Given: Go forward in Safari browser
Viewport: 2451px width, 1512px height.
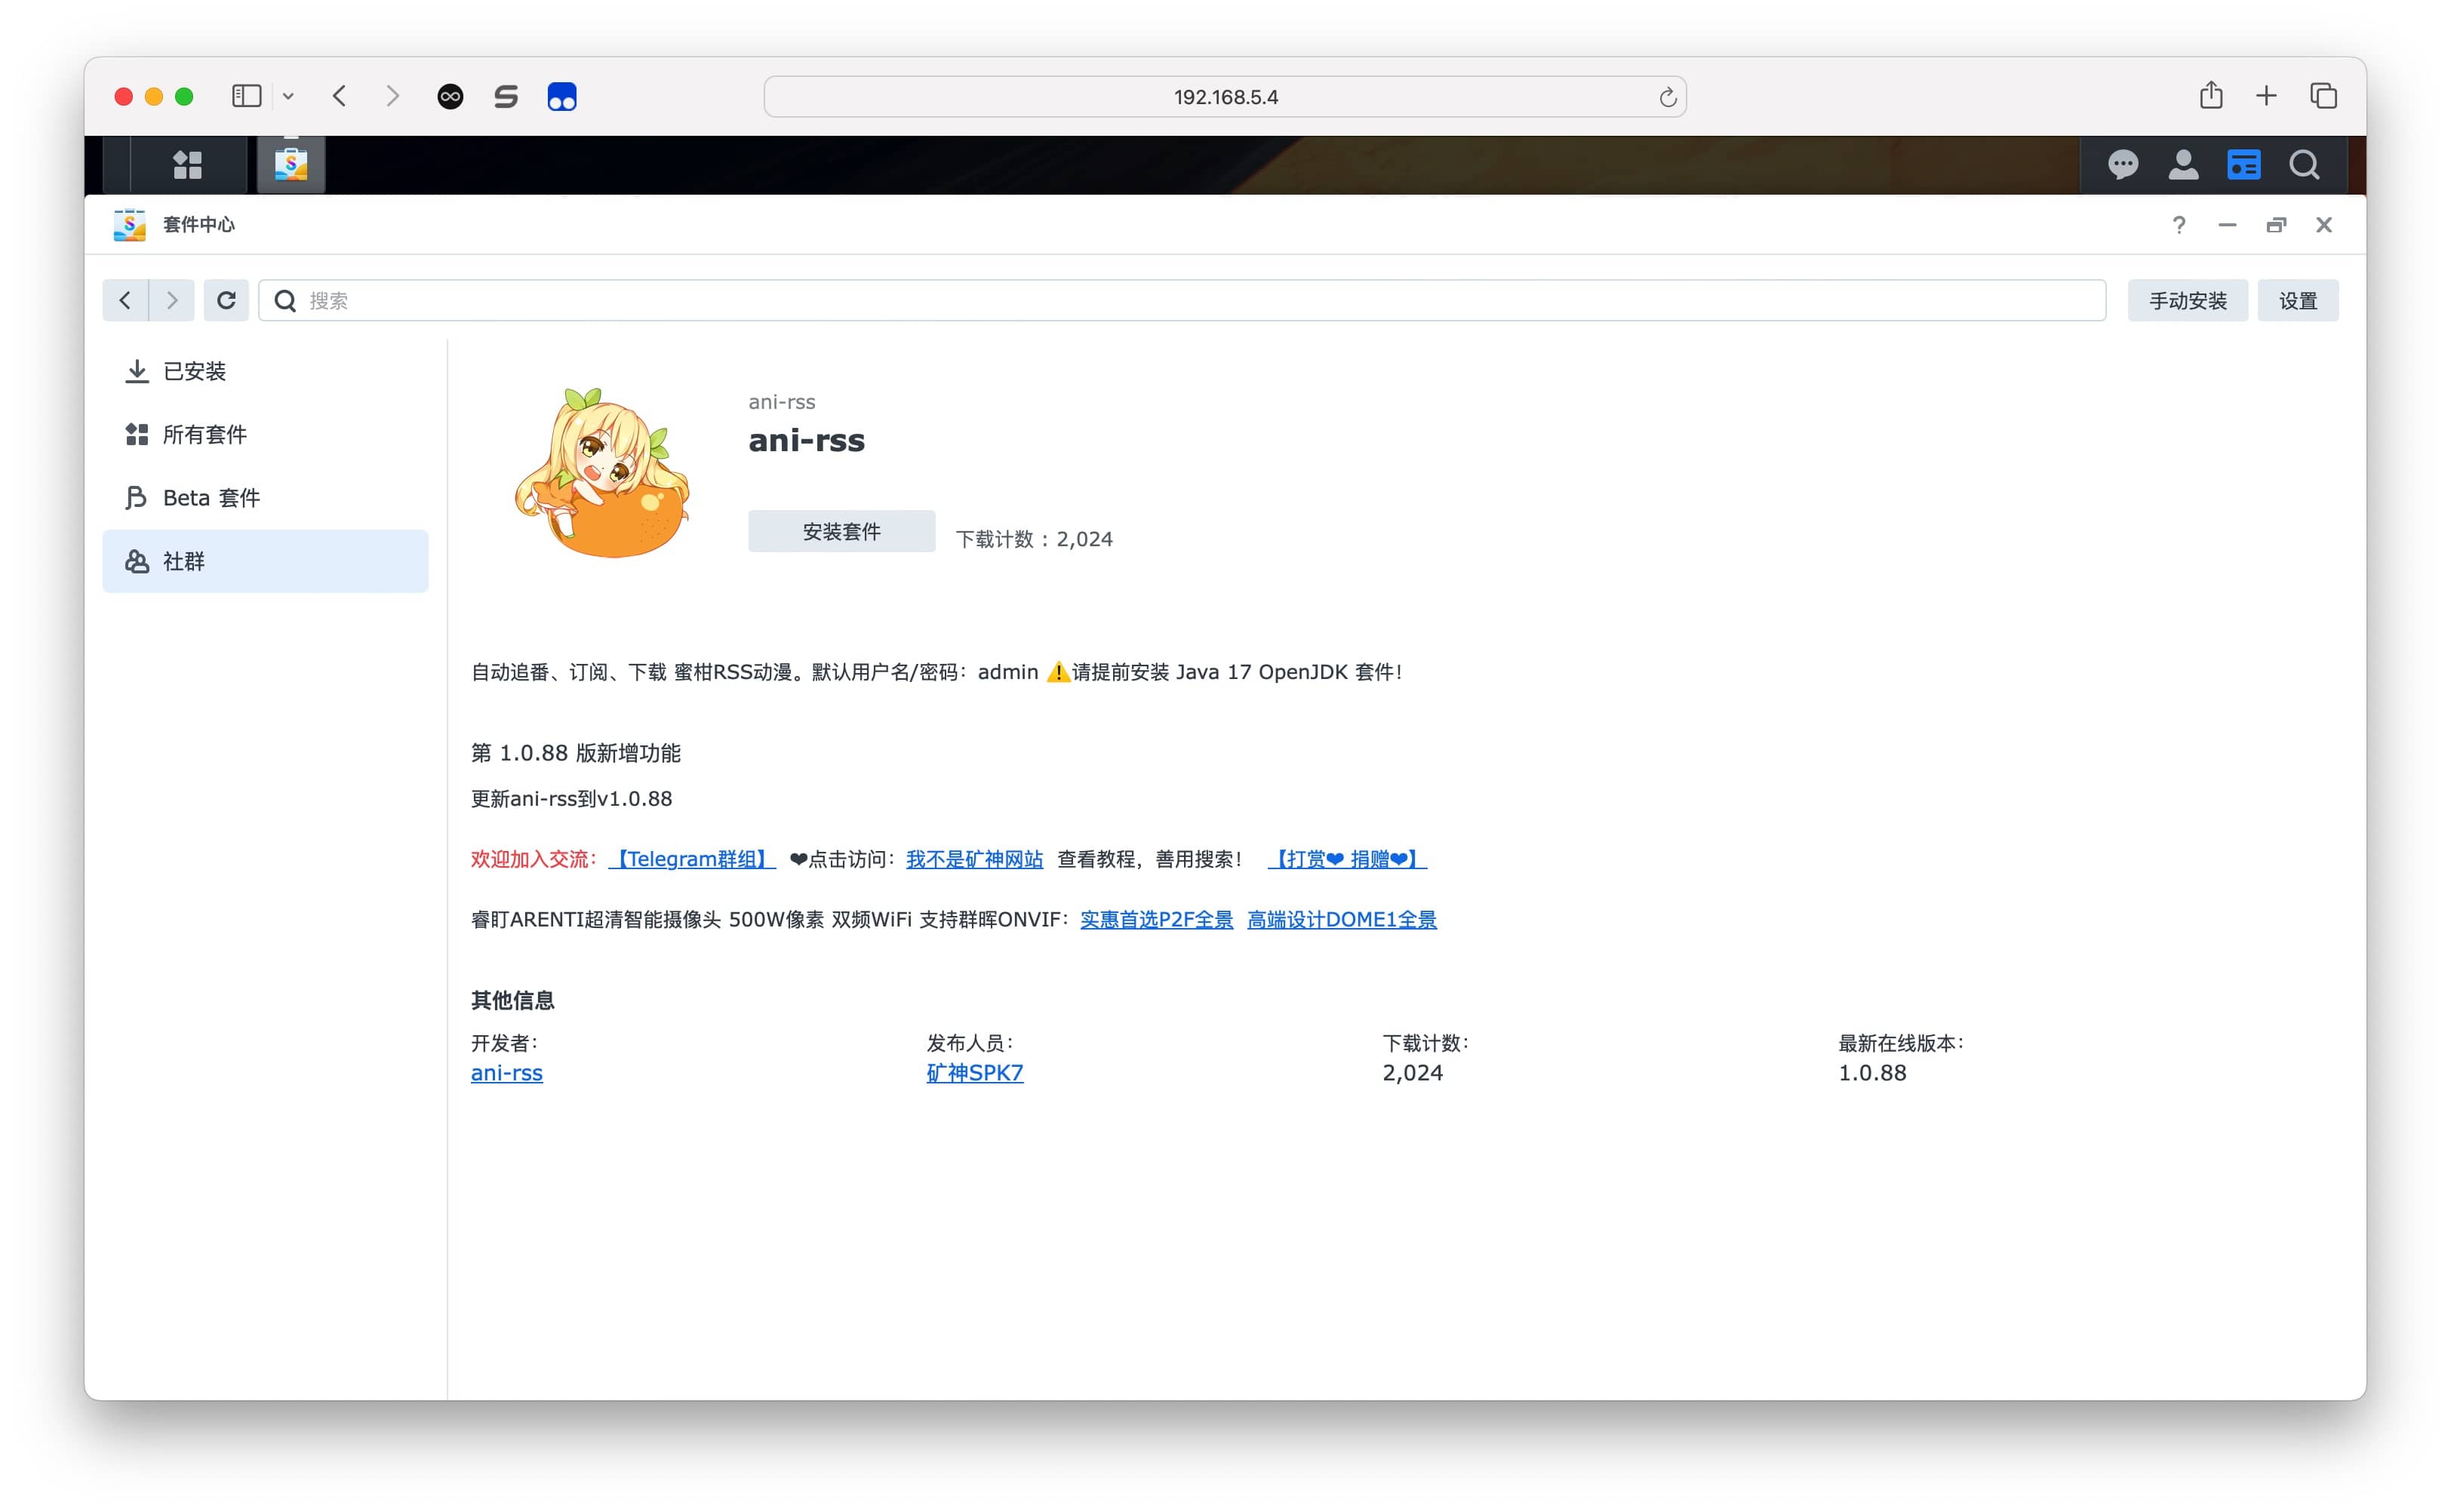Looking at the screenshot, I should (x=392, y=96).
